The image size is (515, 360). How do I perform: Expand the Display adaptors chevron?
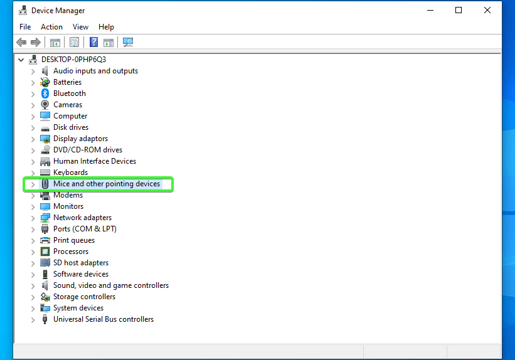click(33, 139)
